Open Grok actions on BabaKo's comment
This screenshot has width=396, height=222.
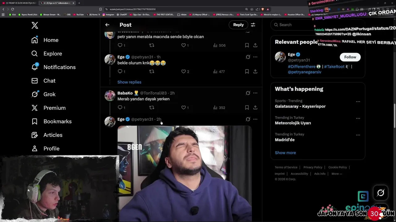click(x=248, y=93)
